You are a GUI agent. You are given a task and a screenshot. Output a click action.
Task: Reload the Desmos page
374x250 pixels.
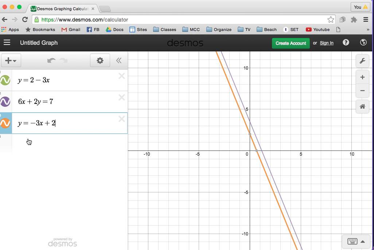25,20
